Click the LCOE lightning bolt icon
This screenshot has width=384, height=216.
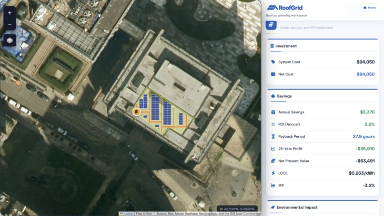[273, 173]
